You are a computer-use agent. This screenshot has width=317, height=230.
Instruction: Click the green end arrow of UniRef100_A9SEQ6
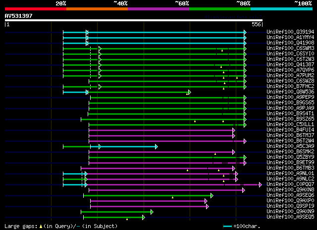[x=211, y=196]
